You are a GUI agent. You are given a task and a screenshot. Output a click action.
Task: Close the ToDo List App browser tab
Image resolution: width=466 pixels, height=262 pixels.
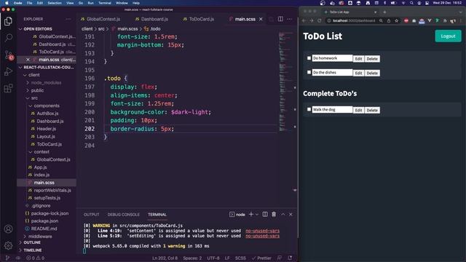(376, 12)
